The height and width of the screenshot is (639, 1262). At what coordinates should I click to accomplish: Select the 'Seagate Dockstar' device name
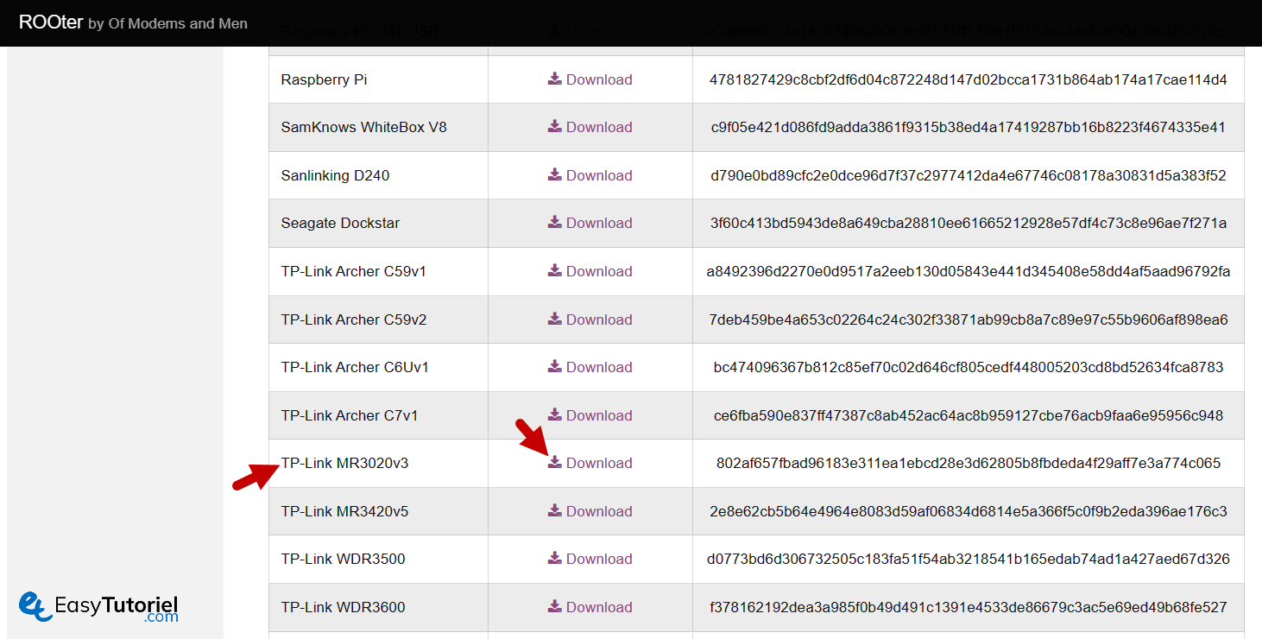340,223
